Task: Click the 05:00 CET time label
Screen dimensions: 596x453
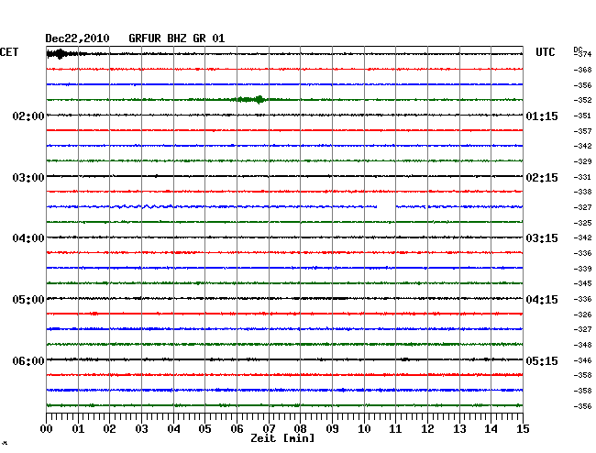Action: click(28, 300)
